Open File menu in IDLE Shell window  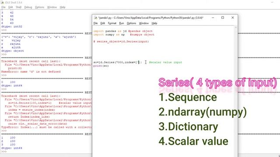[x=3, y=7]
